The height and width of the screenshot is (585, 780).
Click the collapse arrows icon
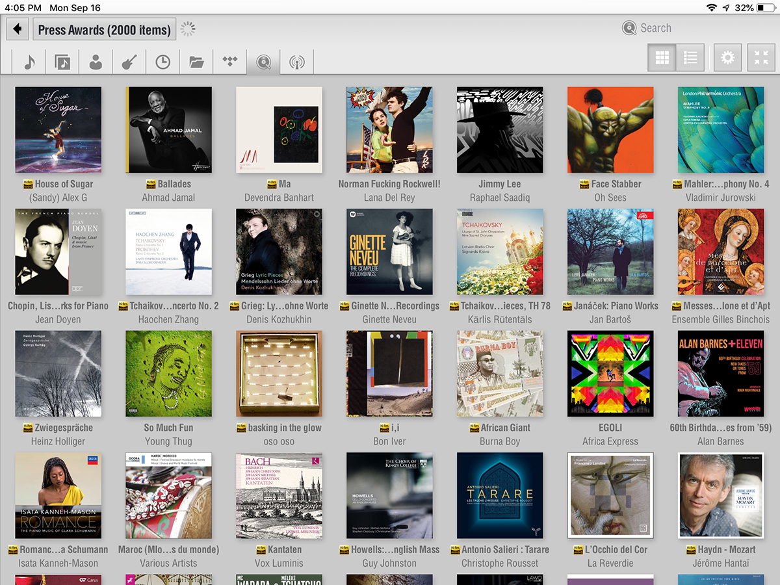[x=761, y=58]
